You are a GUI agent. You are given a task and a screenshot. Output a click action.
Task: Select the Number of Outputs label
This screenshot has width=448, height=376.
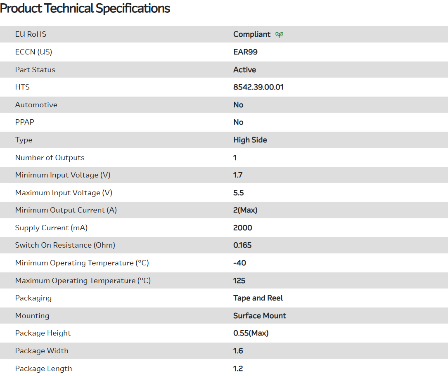pyautogui.click(x=50, y=158)
